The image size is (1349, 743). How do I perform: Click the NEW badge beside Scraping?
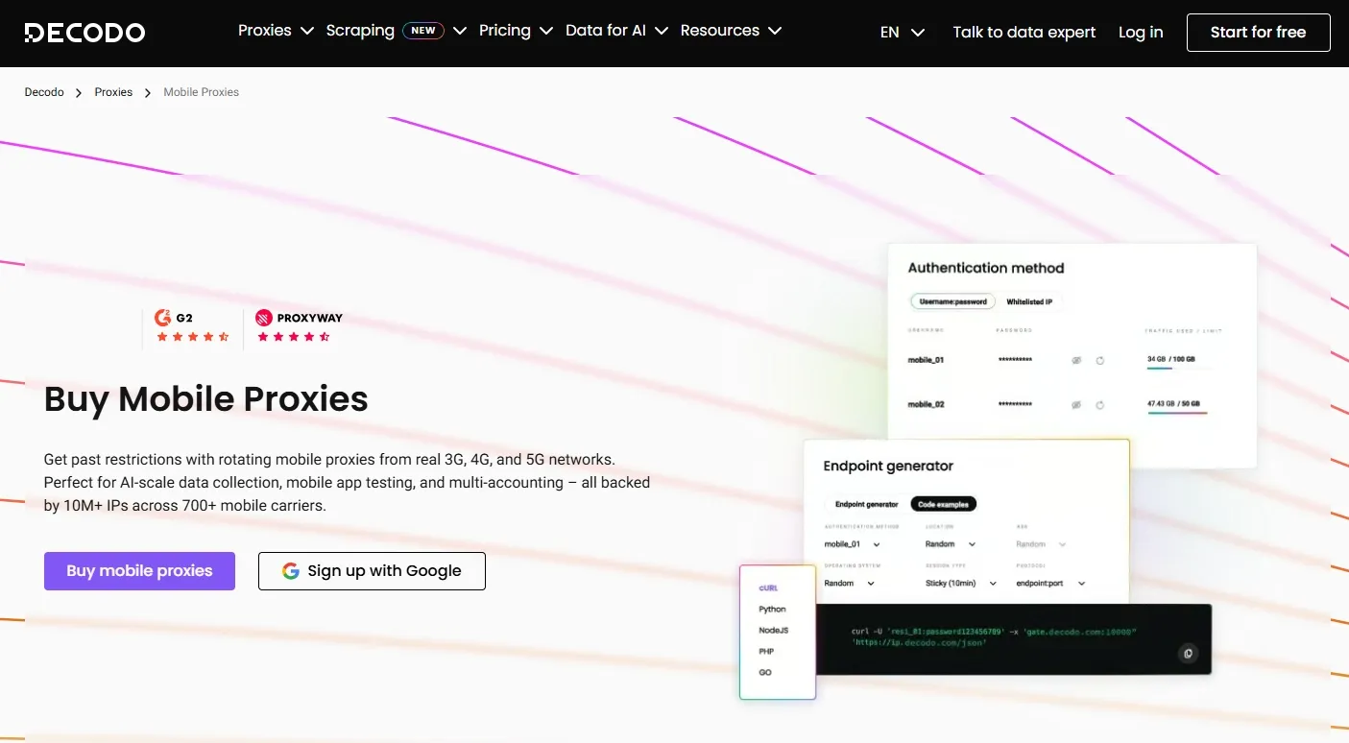tap(423, 31)
